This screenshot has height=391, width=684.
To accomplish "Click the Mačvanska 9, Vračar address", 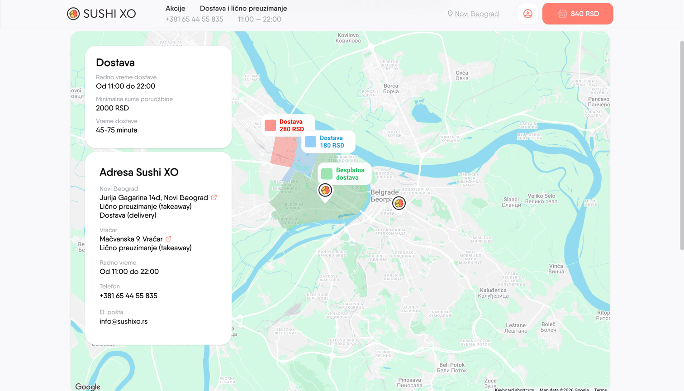I will [131, 239].
